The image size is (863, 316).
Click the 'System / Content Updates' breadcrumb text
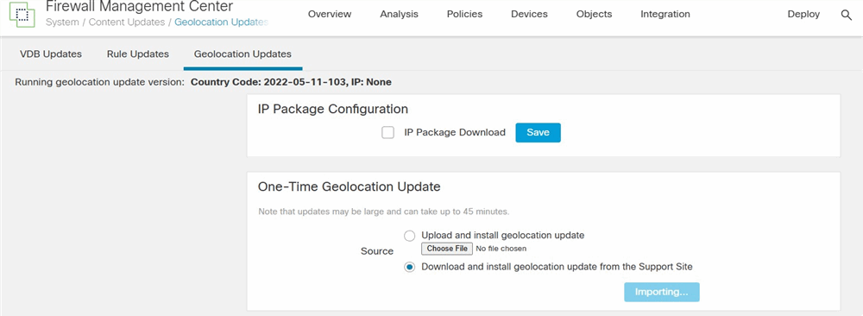(105, 22)
